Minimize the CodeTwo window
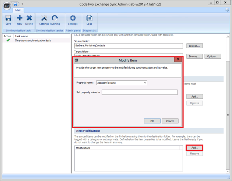The height and width of the screenshot is (181, 232). (211, 3)
